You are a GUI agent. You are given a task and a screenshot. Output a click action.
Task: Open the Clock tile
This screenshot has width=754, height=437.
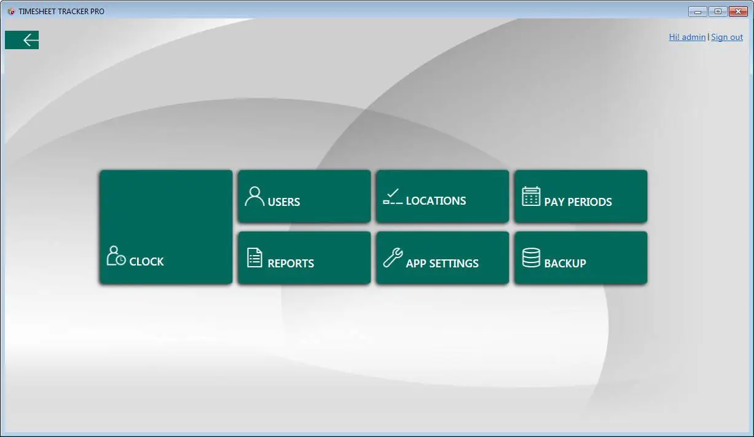(x=166, y=227)
